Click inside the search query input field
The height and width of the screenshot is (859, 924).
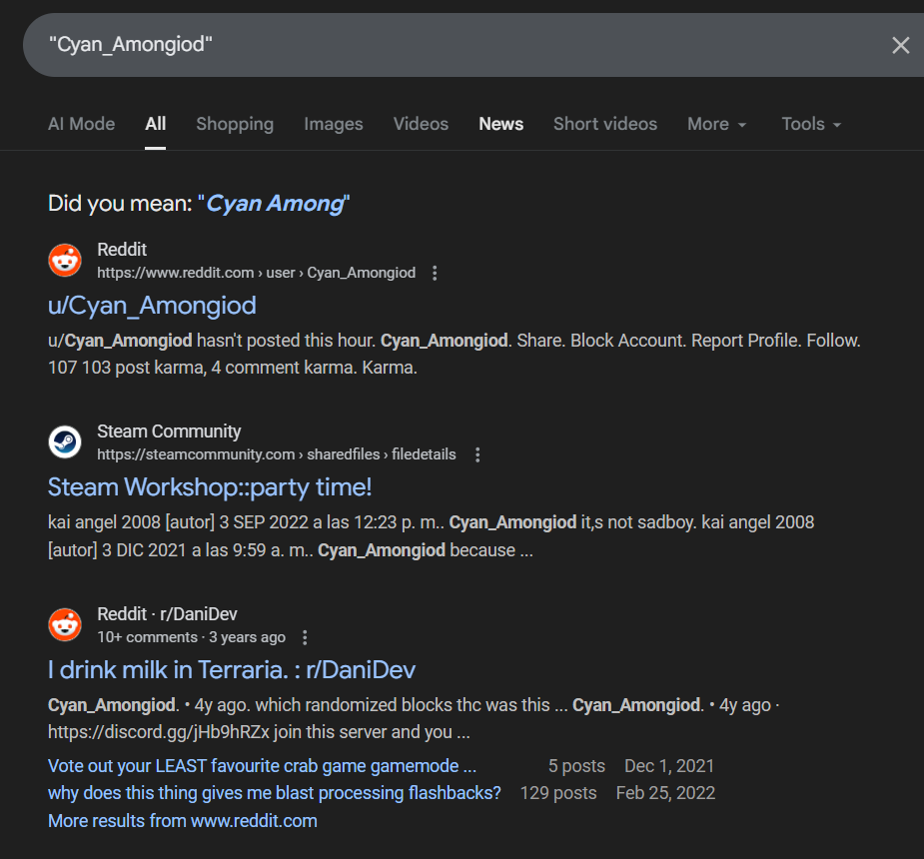click(450, 45)
